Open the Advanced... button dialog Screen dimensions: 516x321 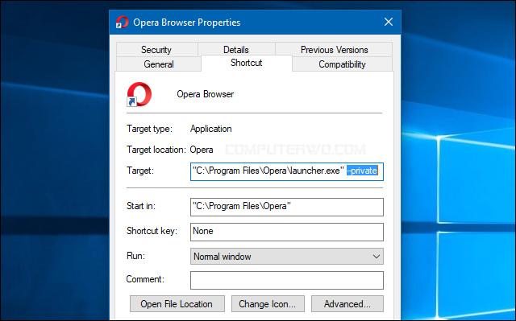(x=347, y=304)
